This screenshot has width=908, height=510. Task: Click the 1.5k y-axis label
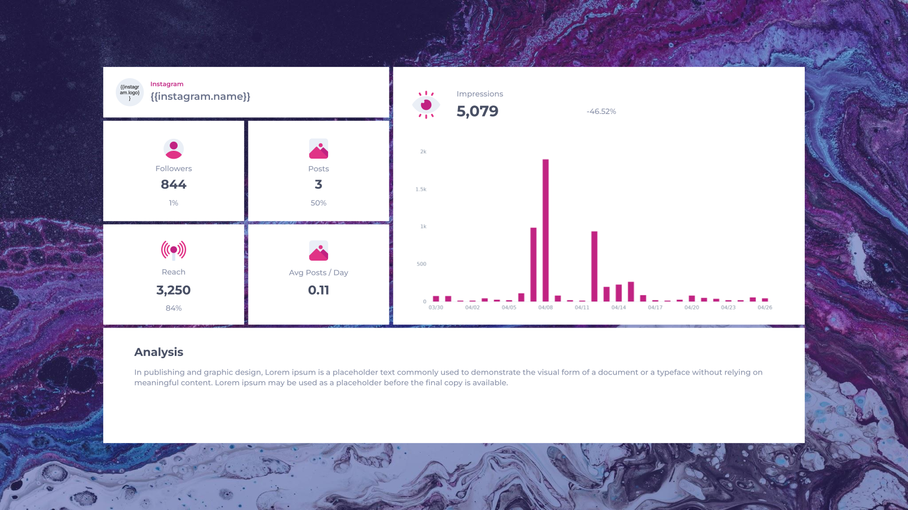(x=421, y=189)
